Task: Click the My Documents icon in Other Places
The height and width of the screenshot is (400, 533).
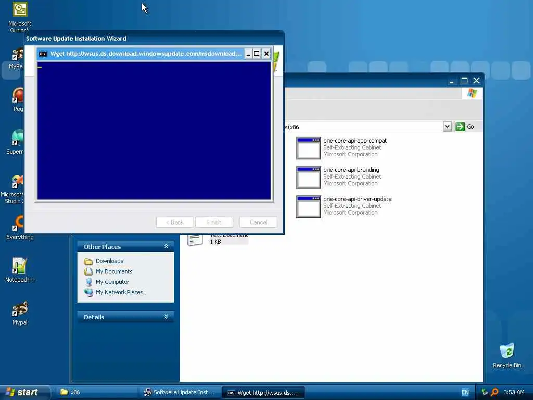Action: tap(88, 271)
